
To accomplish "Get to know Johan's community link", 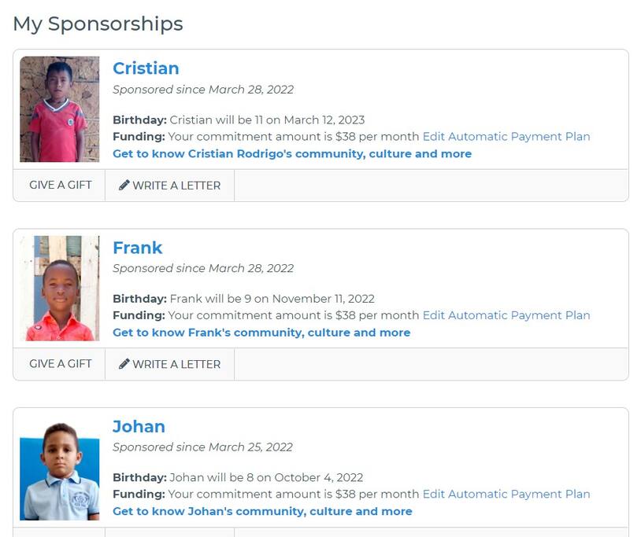I will (262, 512).
